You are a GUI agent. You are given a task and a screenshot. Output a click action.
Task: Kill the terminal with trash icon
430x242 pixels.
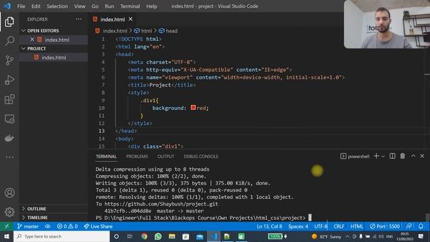[402, 156]
